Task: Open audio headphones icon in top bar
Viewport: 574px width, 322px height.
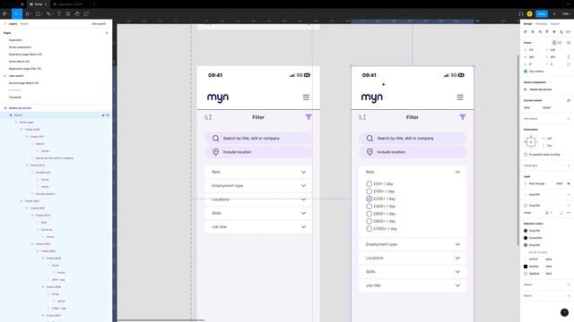Action: [x=521, y=14]
